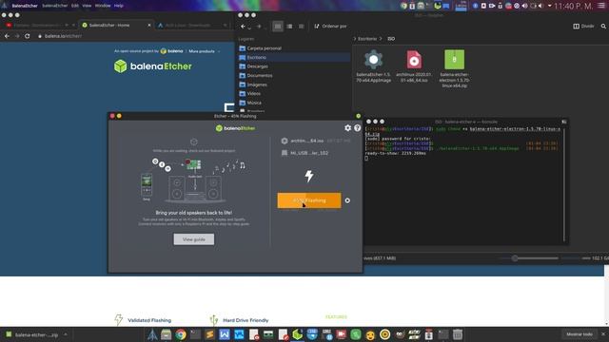Open the Trash icon in the dock
Image resolution: width=609 pixels, height=342 pixels.
[x=458, y=334]
